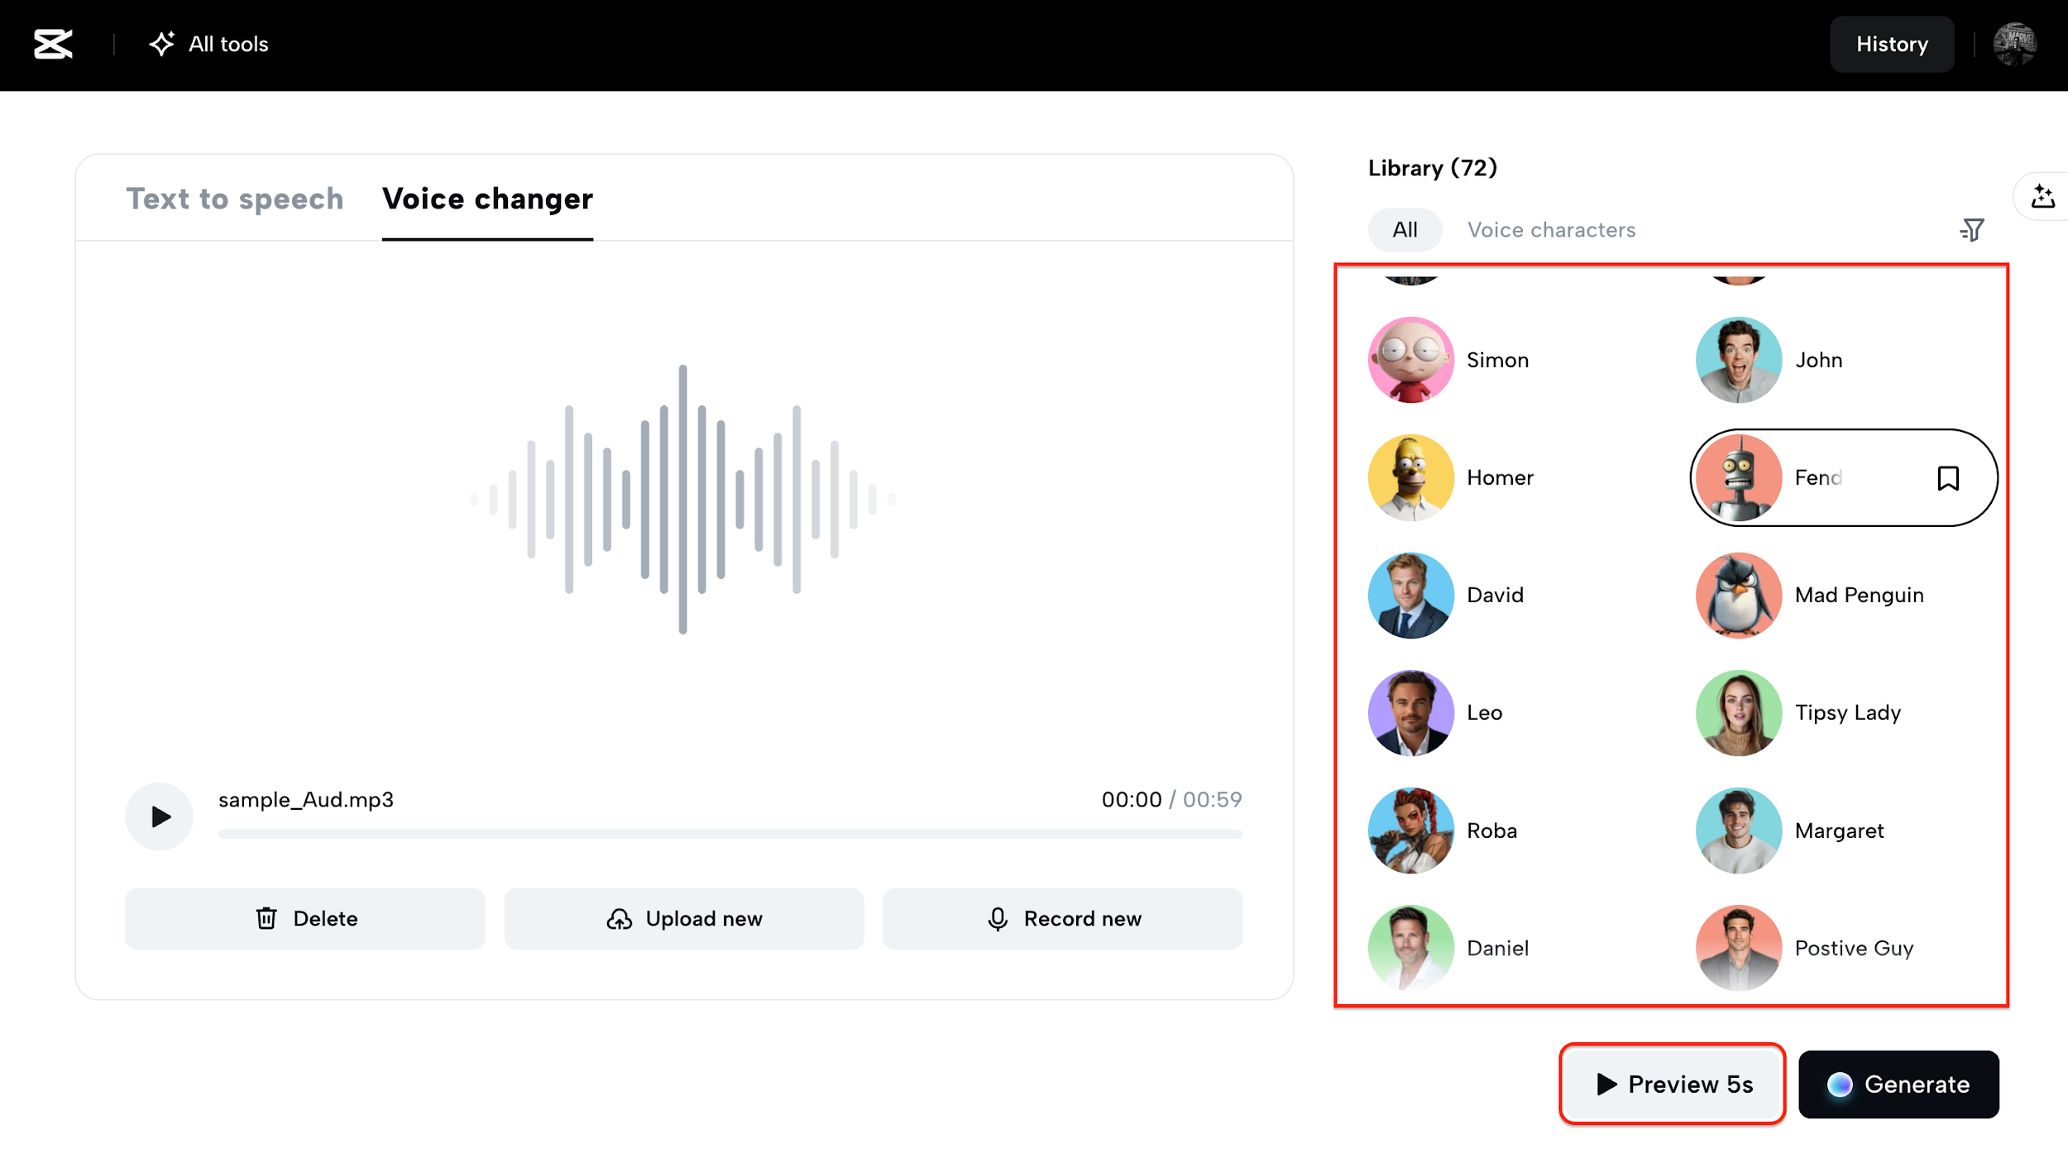Image resolution: width=2068 pixels, height=1168 pixels.
Task: Open the History panel
Action: pos(1892,44)
